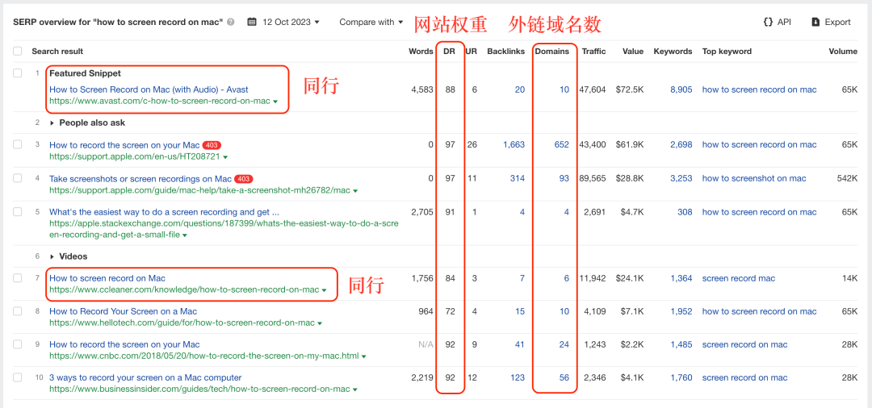Click the help icon beside SERP overview title
Screen dimensions: 872x408
231,22
